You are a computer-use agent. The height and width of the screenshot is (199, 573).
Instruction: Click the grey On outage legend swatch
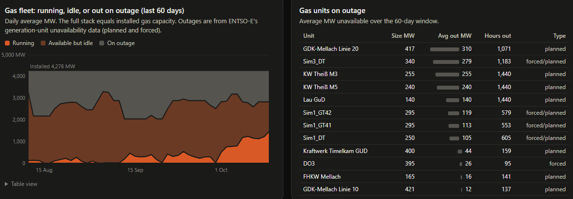pyautogui.click(x=102, y=43)
